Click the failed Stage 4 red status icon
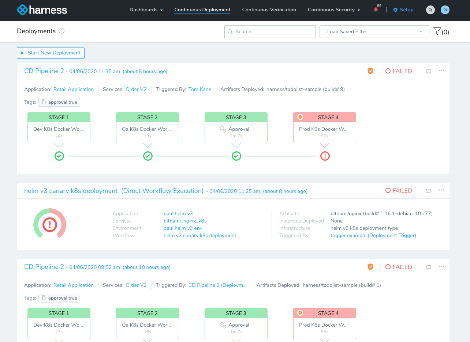The image size is (470, 342). (x=325, y=156)
